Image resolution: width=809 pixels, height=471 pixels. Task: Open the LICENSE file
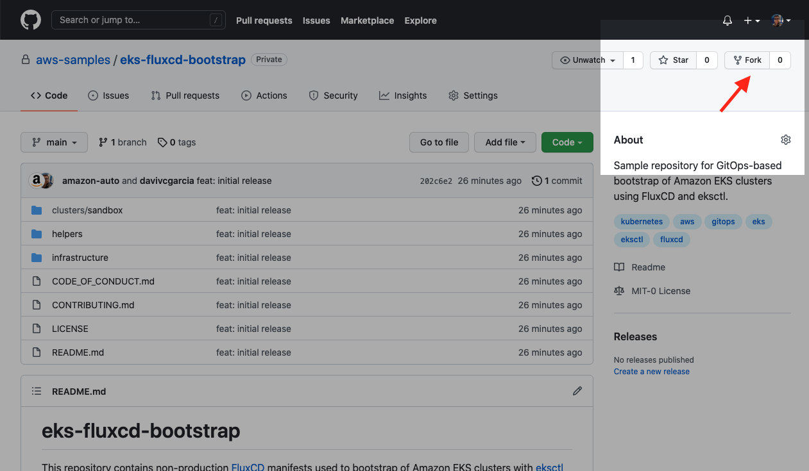tap(70, 329)
